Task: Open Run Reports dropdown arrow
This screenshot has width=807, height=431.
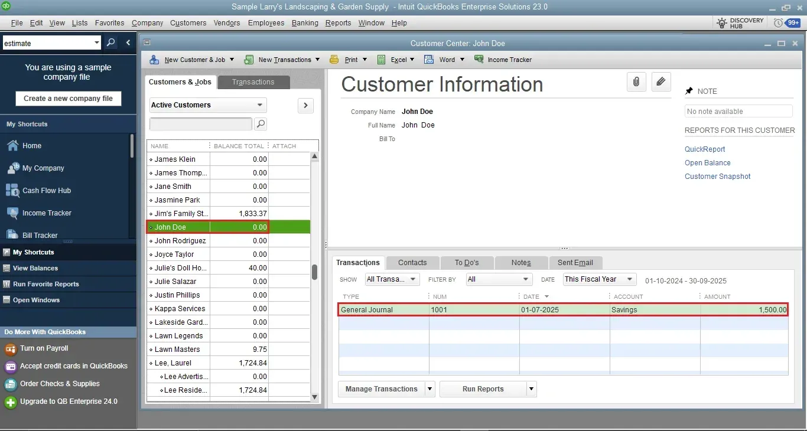Action: coord(532,389)
